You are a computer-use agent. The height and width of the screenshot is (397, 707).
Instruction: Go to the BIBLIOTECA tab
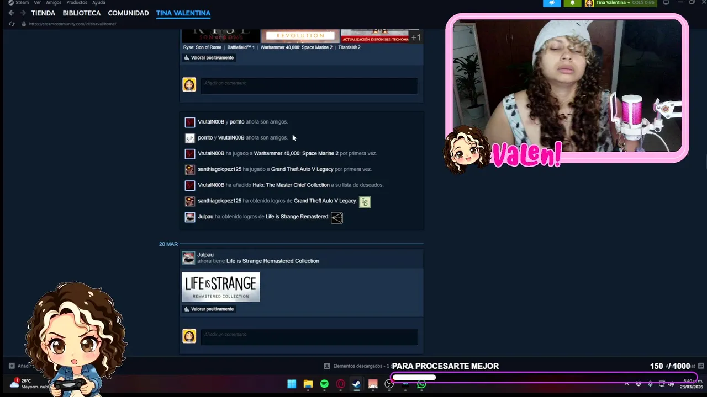82,13
